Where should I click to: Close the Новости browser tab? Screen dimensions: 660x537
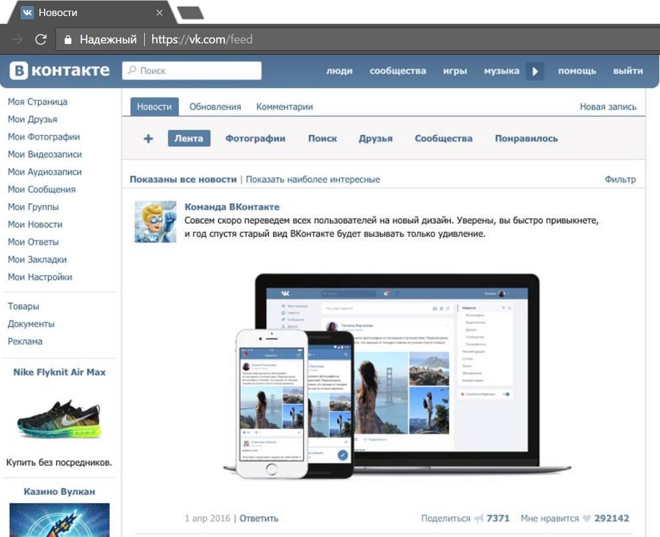(159, 13)
